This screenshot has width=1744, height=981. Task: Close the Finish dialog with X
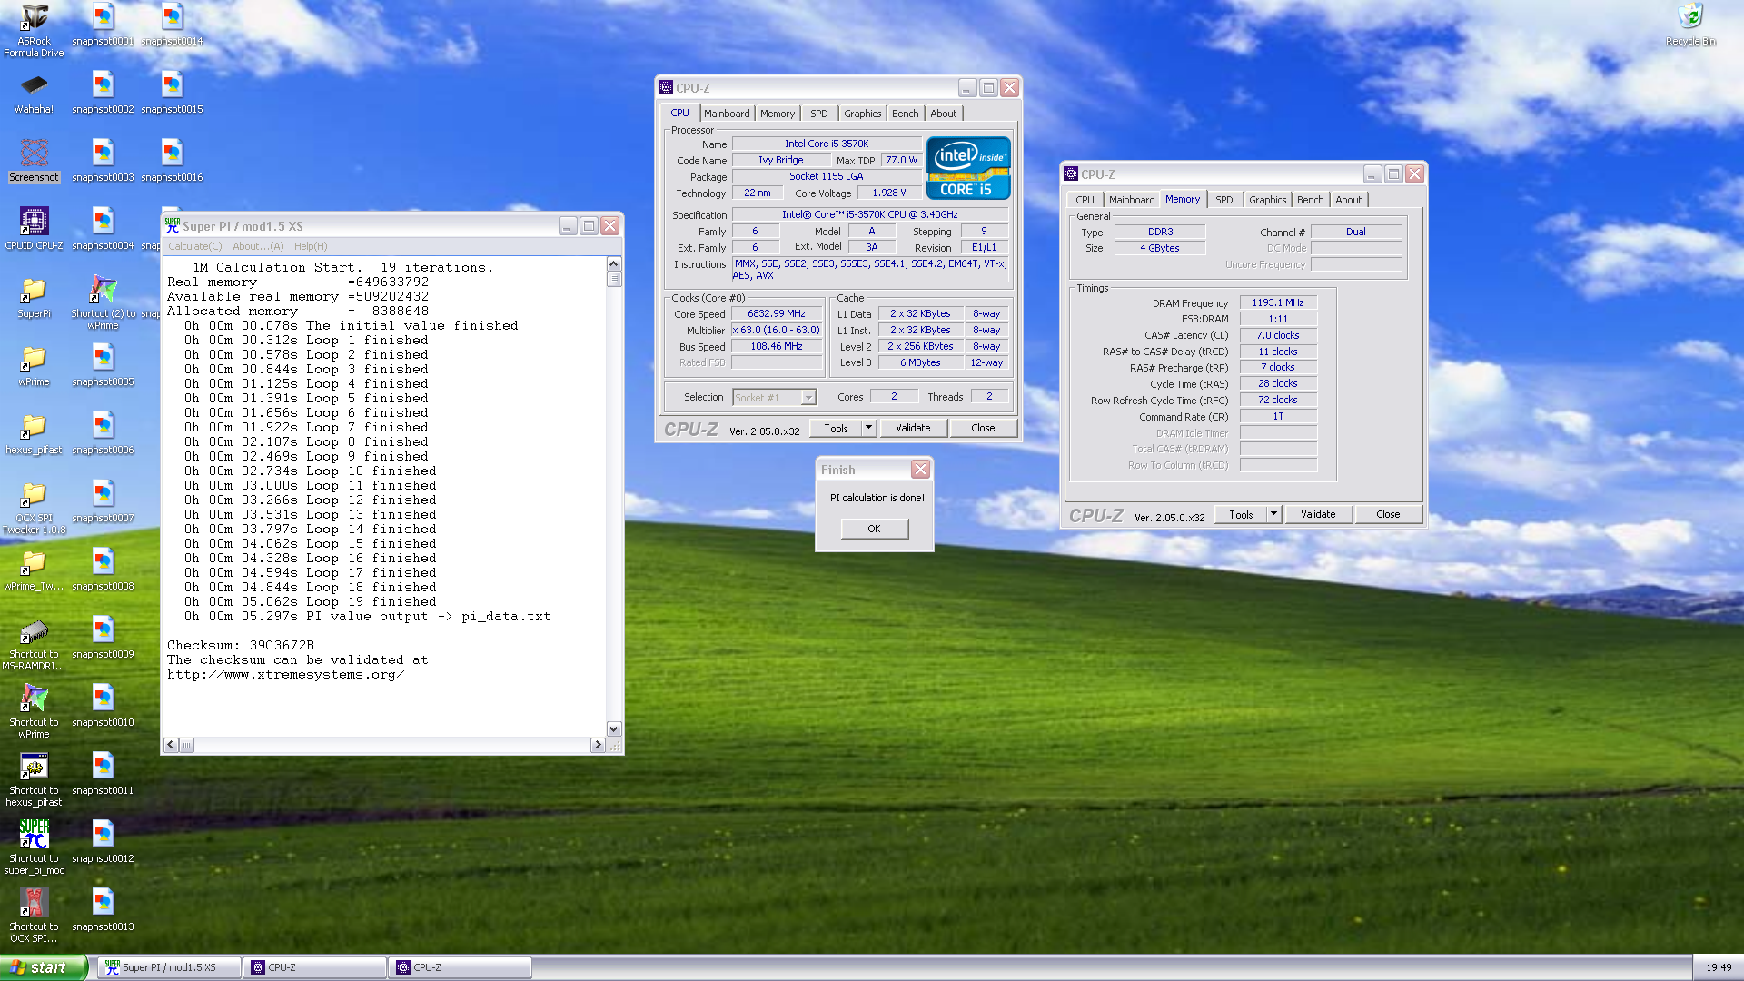tap(920, 470)
